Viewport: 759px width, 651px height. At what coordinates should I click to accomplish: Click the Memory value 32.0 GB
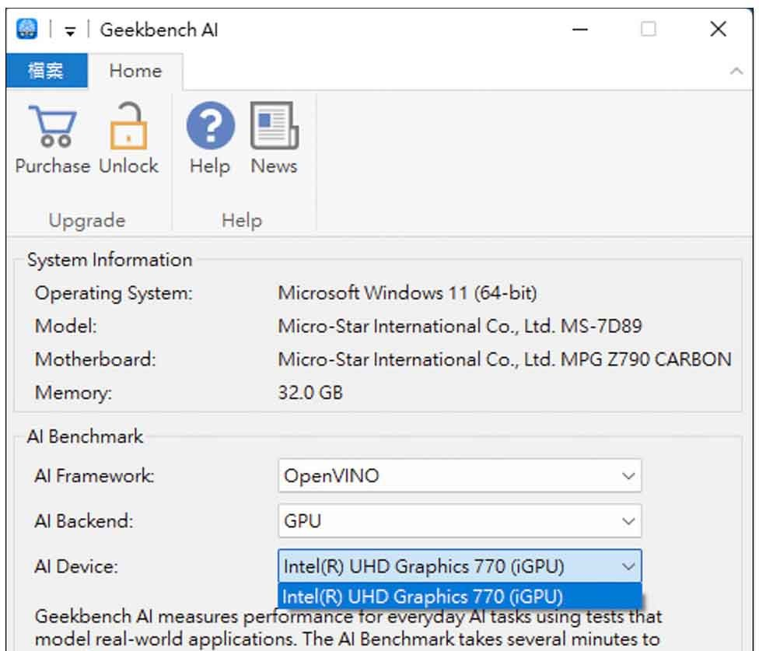[310, 392]
